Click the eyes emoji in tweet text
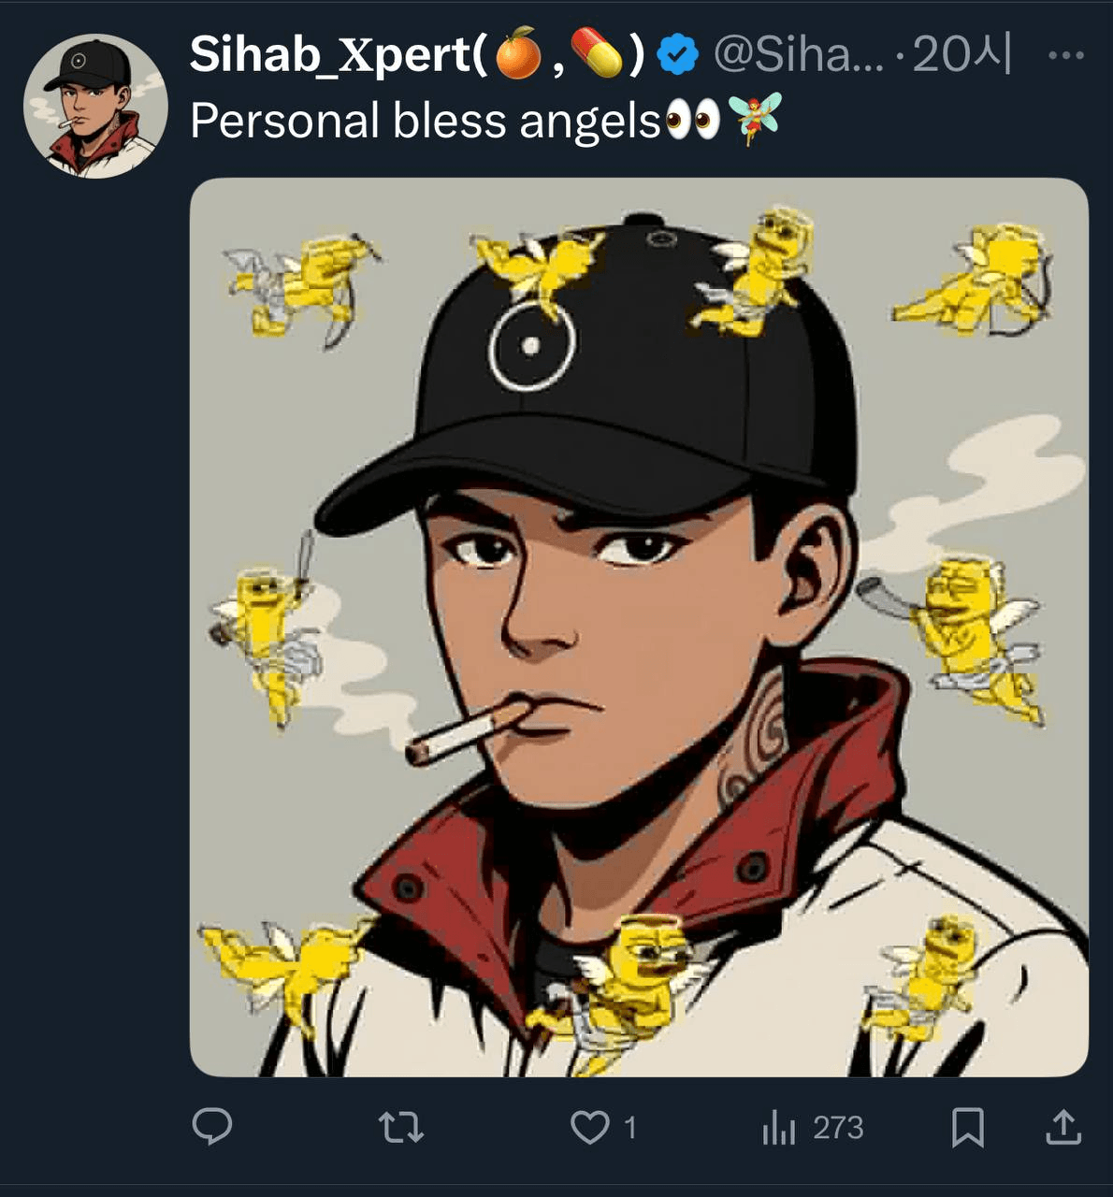This screenshot has width=1113, height=1197. [x=692, y=122]
